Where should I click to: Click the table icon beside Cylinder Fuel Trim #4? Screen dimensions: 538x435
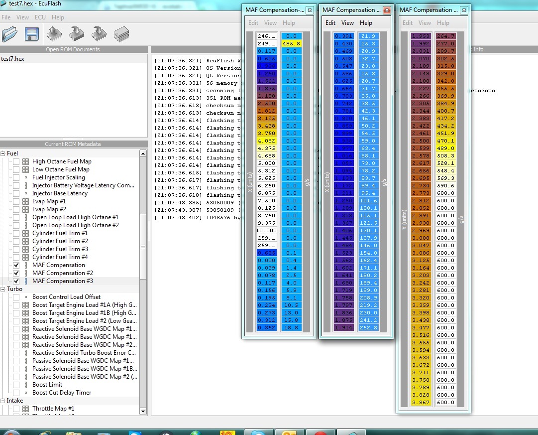click(x=26, y=257)
